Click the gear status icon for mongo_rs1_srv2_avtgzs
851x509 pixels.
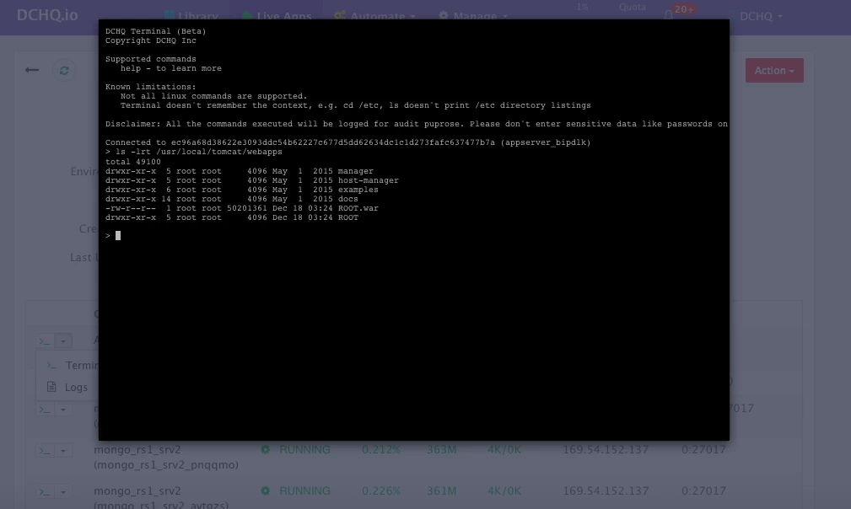tap(266, 490)
